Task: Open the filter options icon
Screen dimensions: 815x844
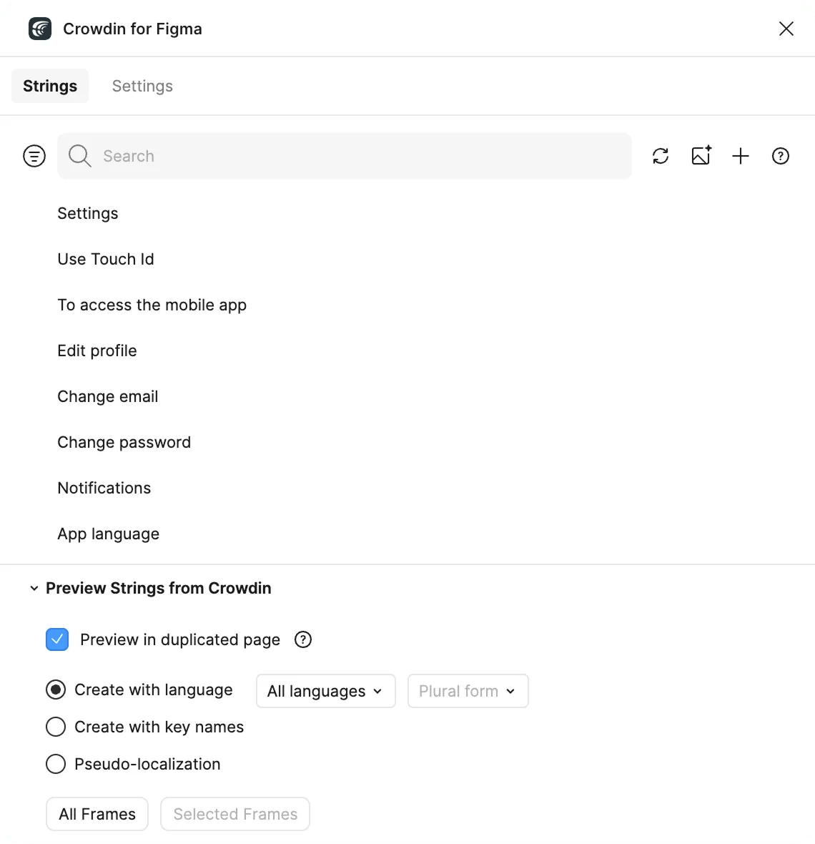Action: coord(34,156)
